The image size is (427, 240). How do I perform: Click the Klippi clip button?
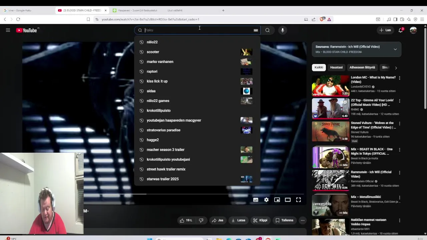pyautogui.click(x=260, y=220)
